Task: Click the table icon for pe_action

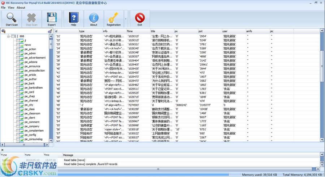Action: click(x=22, y=49)
